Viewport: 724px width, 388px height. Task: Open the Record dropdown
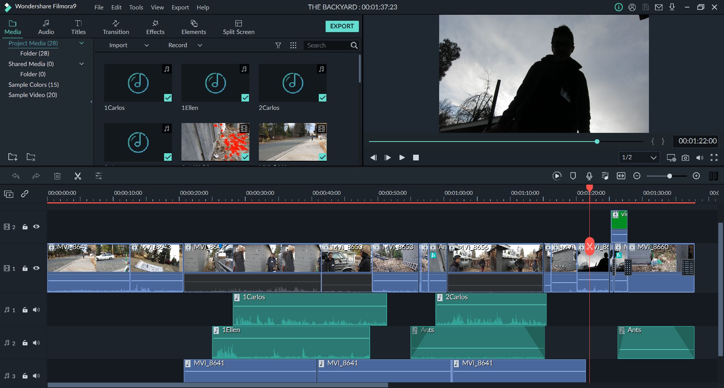[x=185, y=45]
